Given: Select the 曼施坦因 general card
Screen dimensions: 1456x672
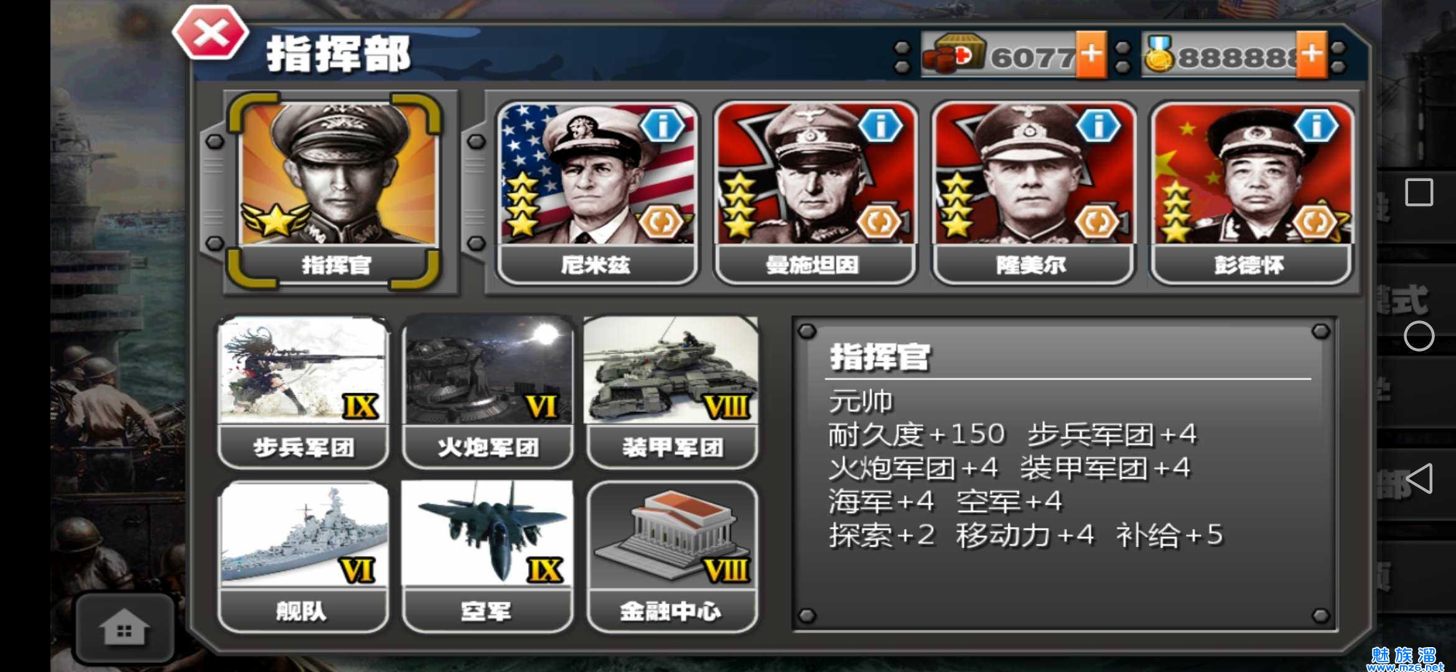Looking at the screenshot, I should click(814, 194).
